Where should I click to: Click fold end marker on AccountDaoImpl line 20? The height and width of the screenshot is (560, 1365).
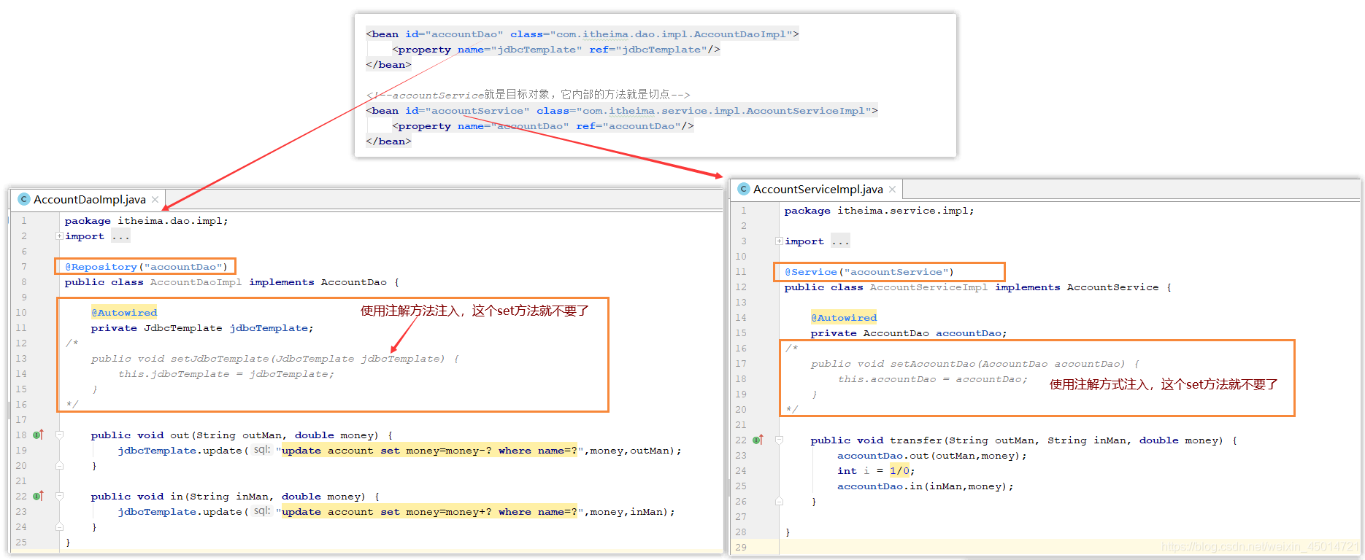pyautogui.click(x=59, y=465)
